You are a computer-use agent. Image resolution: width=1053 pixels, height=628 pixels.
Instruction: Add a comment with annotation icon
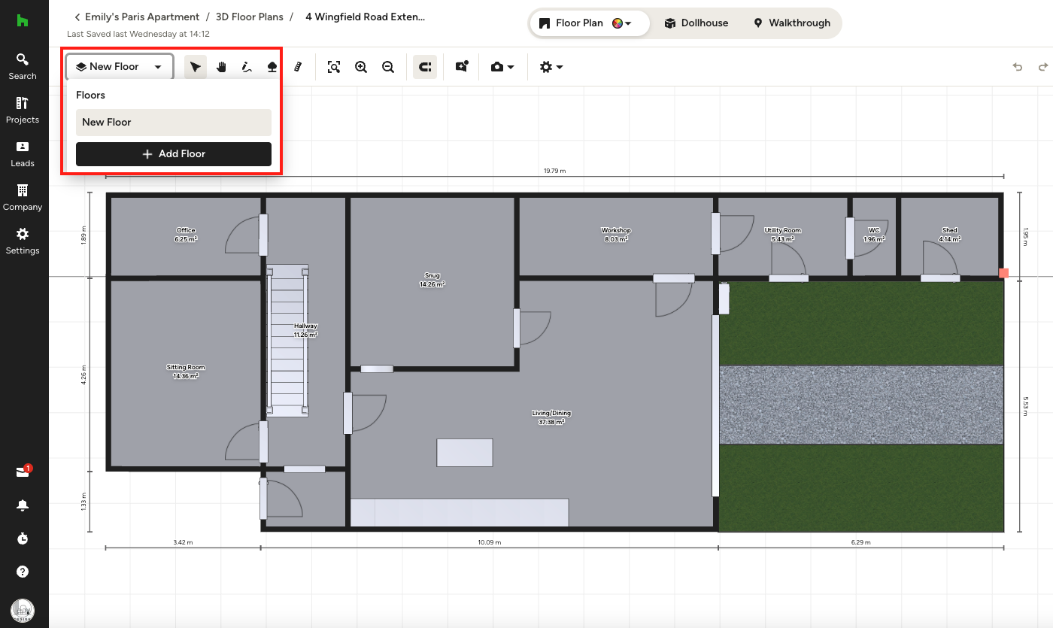coord(462,67)
